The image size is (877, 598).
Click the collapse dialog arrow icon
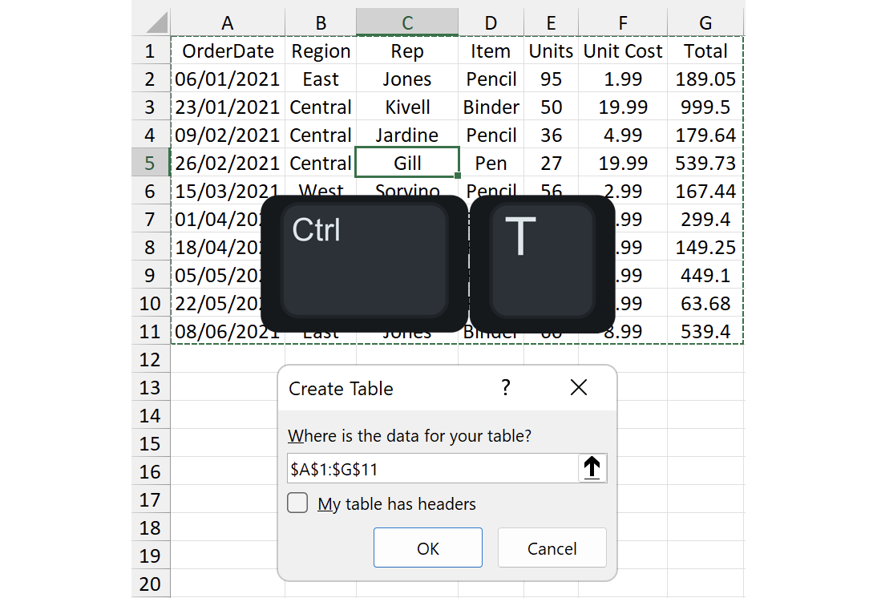[x=592, y=468]
